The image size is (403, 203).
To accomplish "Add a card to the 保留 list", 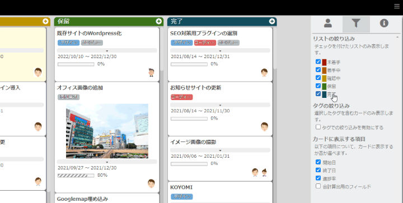I will point(158,21).
